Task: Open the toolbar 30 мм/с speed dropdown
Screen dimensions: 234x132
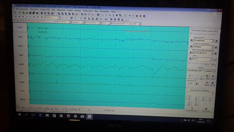Action: [78, 22]
